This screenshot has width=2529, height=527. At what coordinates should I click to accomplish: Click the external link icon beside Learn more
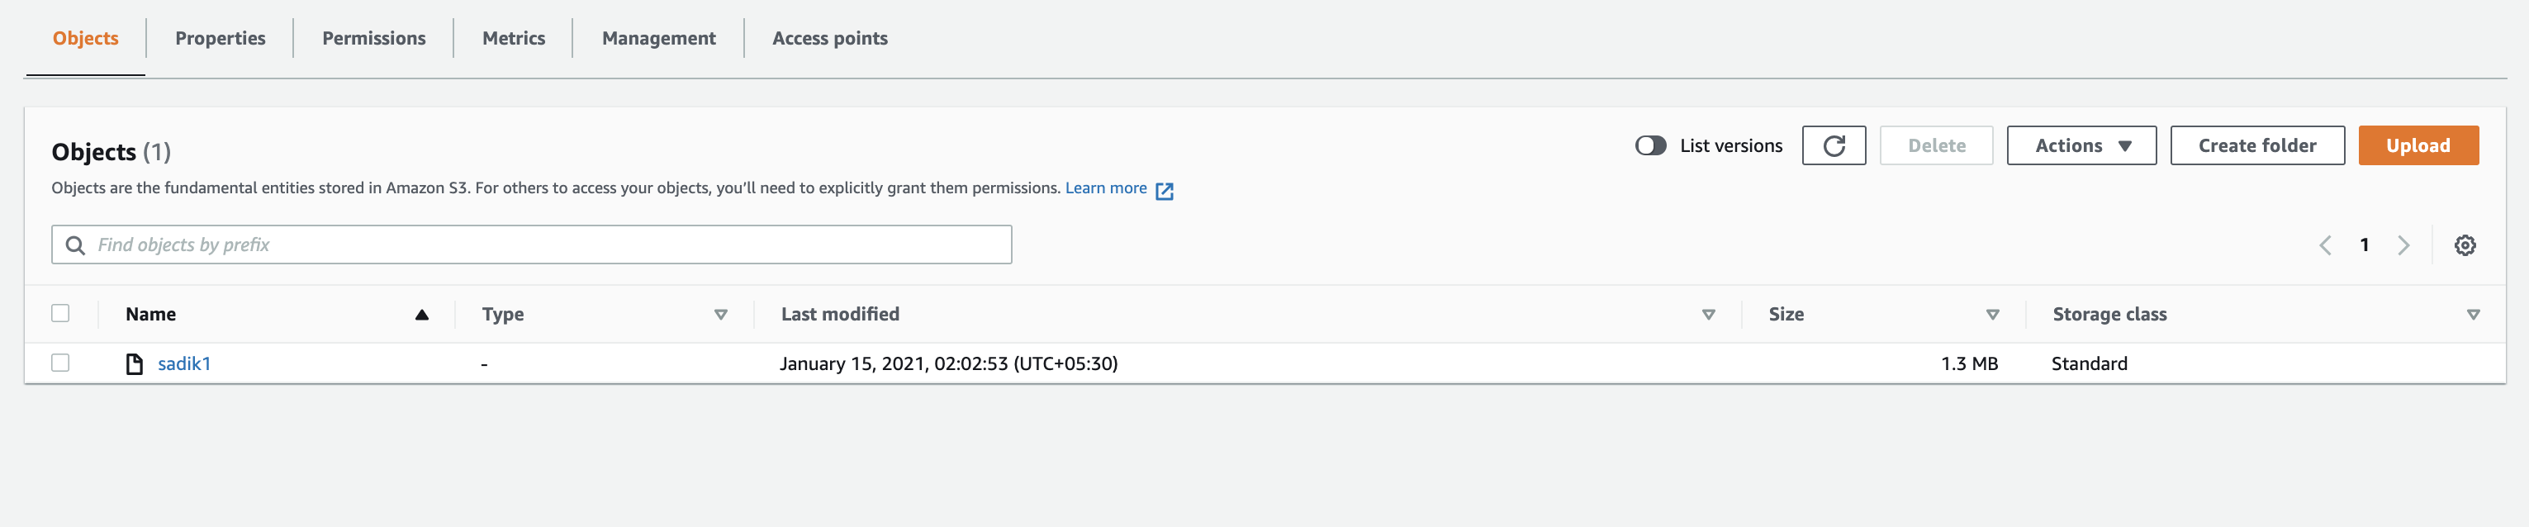click(x=1165, y=190)
